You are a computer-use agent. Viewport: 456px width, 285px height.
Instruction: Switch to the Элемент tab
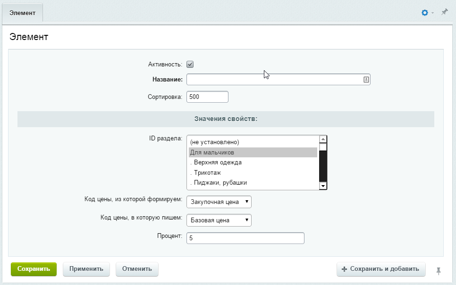[23, 13]
